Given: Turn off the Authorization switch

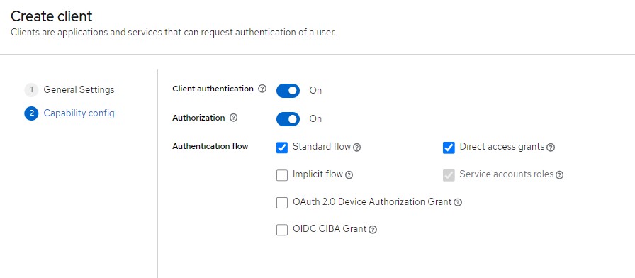Looking at the screenshot, I should click(288, 119).
